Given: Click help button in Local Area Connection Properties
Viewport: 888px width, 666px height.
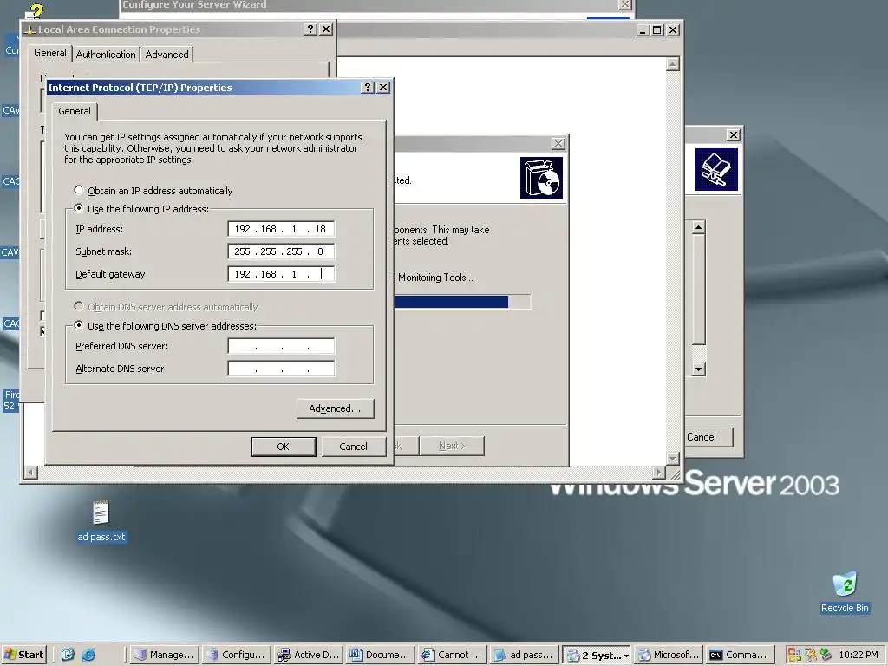Looking at the screenshot, I should tap(310, 29).
